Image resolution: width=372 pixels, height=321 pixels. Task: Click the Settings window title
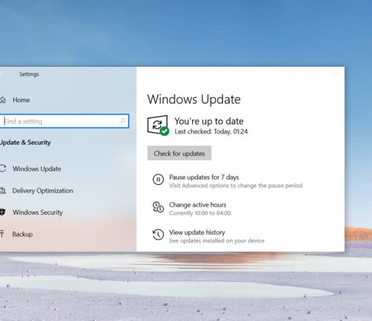tap(29, 74)
